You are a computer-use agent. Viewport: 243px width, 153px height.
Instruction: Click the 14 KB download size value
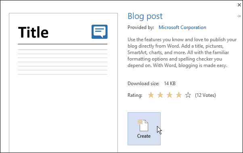(x=170, y=84)
